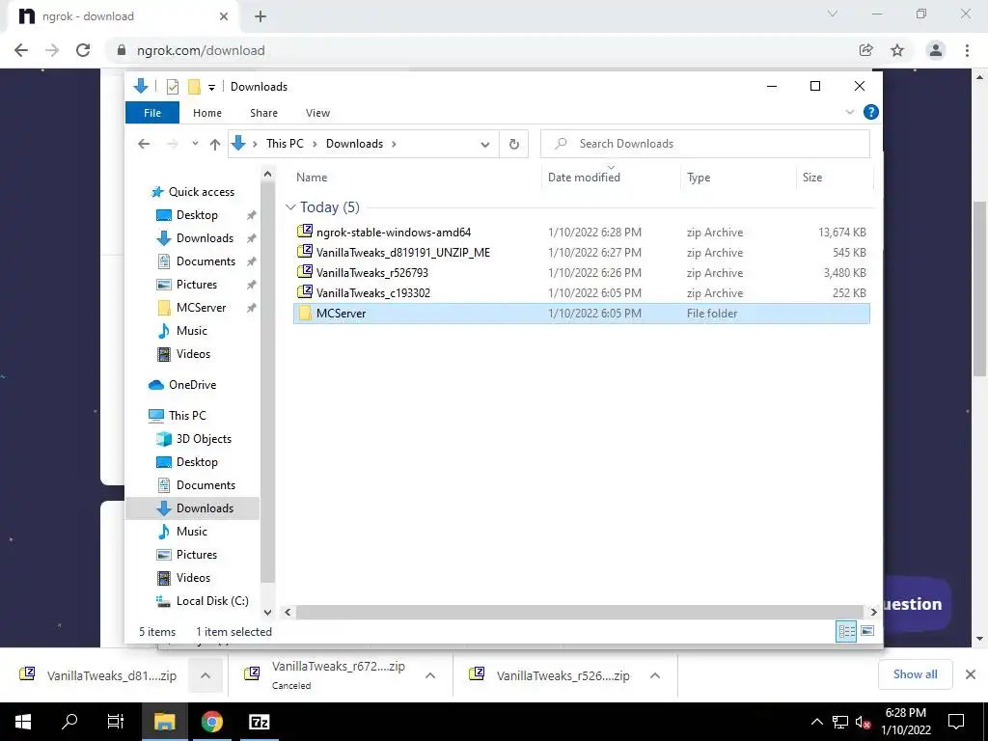The height and width of the screenshot is (741, 988).
Task: Open the File tab in Explorer
Action: point(152,113)
